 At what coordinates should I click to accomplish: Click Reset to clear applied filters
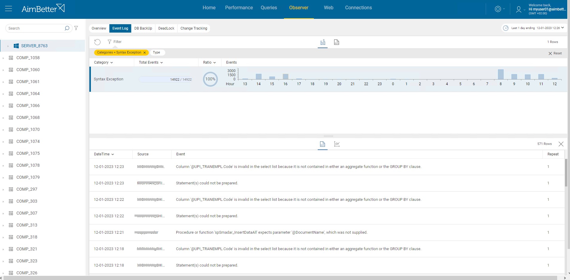click(555, 53)
